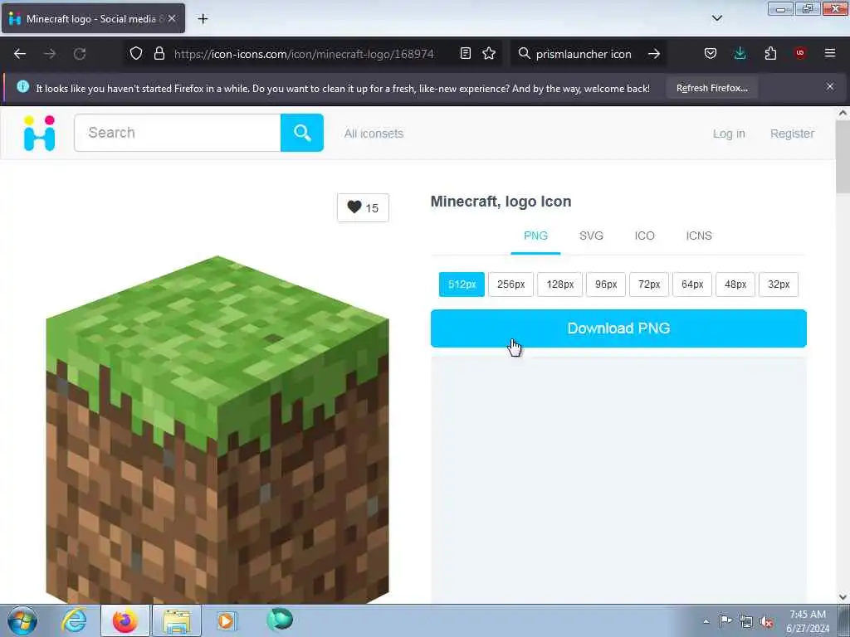850x637 pixels.
Task: Open All iconsets link
Action: [x=374, y=134]
